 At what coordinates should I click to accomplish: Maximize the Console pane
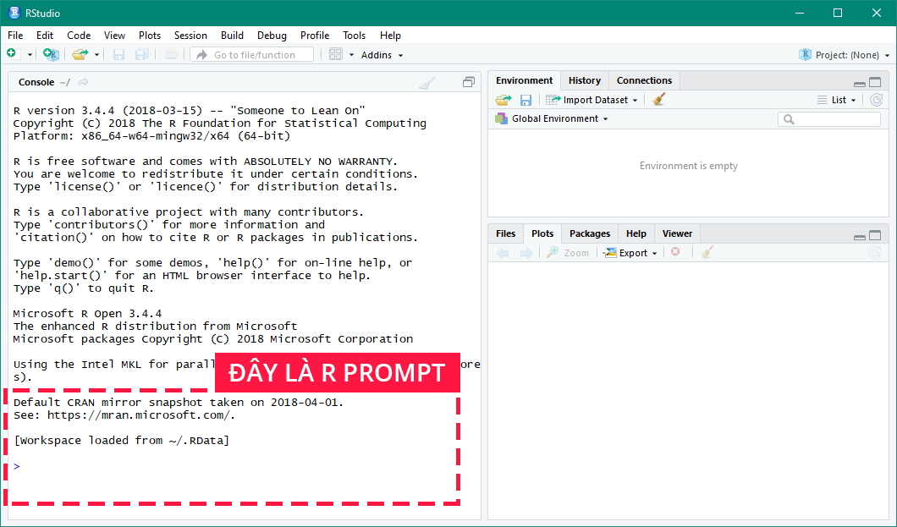pos(468,82)
